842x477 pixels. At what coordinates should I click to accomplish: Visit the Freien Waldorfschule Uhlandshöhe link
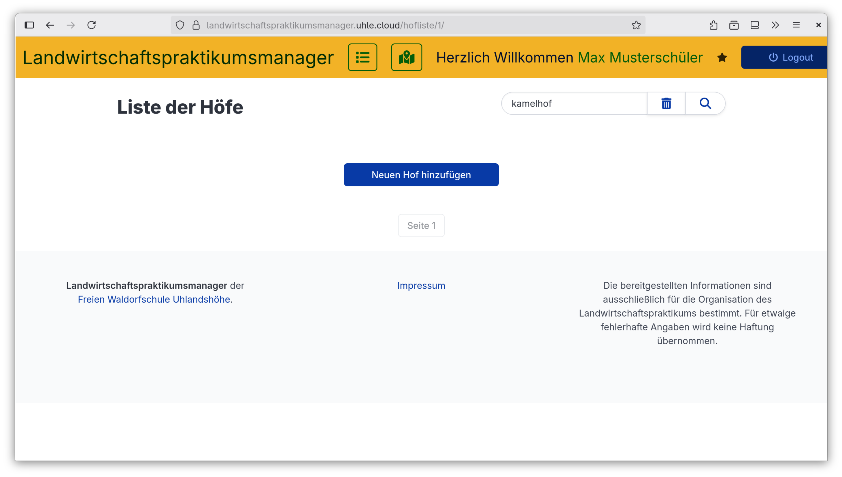(154, 299)
